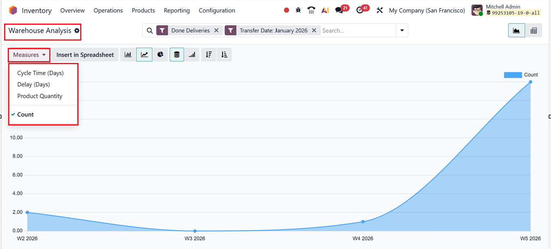Click the Mitchell Admin user name
Viewport: 551px width, 249px height.
(x=503, y=7)
